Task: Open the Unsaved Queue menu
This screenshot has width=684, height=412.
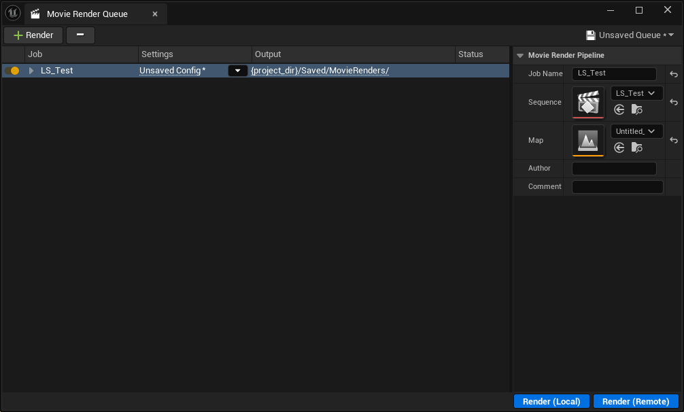Action: point(630,35)
